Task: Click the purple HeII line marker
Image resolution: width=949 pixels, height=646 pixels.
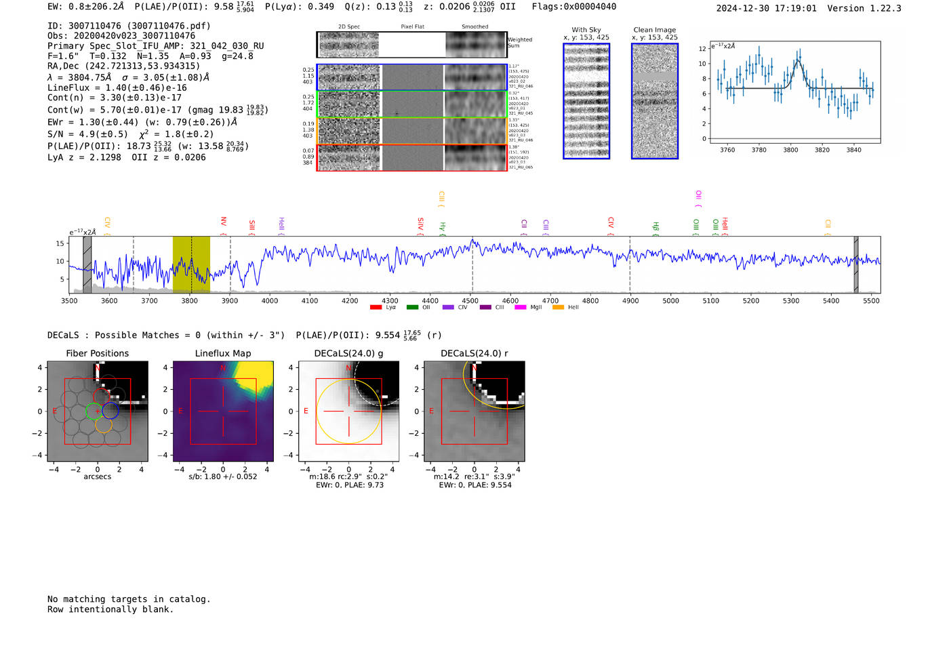Action: click(281, 226)
